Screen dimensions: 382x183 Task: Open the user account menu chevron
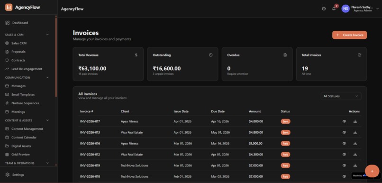point(378,9)
